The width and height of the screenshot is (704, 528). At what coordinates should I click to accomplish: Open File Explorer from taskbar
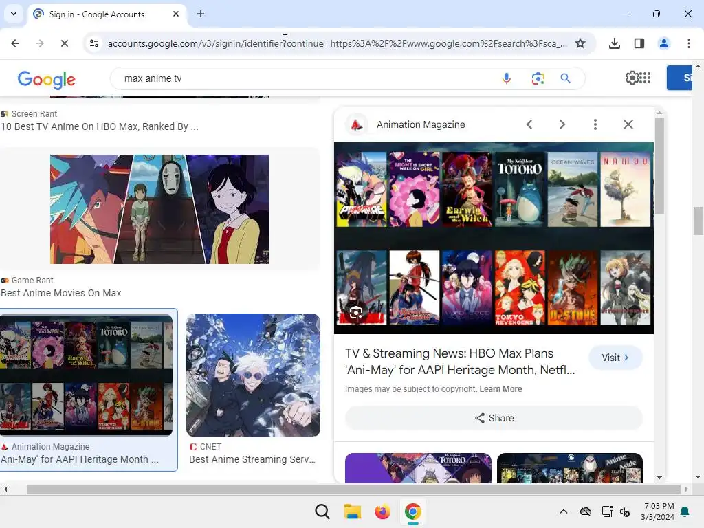[353, 511]
